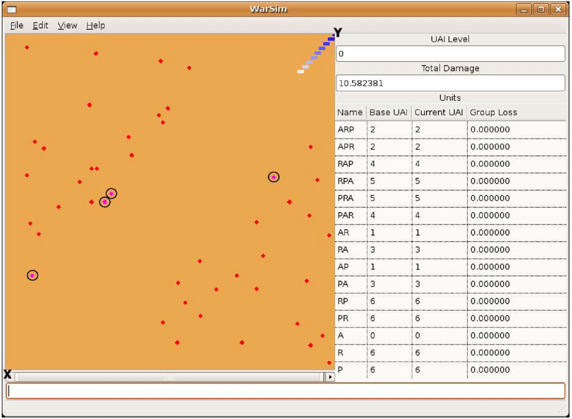572x419 pixels.
Task: Click the lone circled unit right of center
Action: (274, 177)
